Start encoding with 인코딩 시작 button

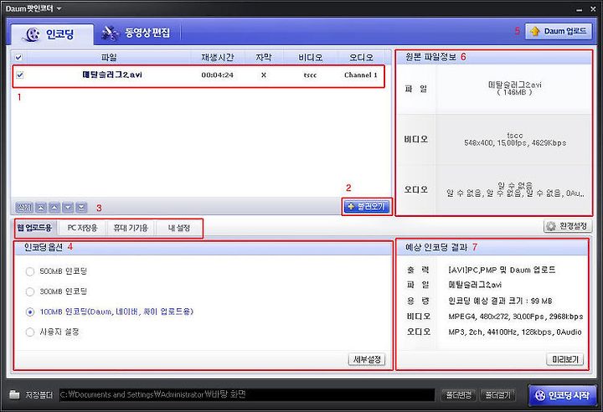[564, 395]
